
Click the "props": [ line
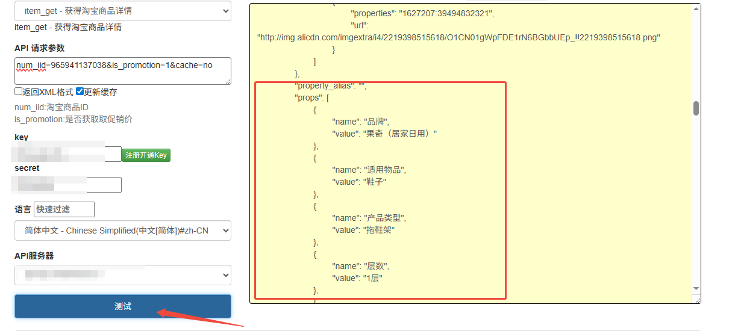click(x=312, y=97)
